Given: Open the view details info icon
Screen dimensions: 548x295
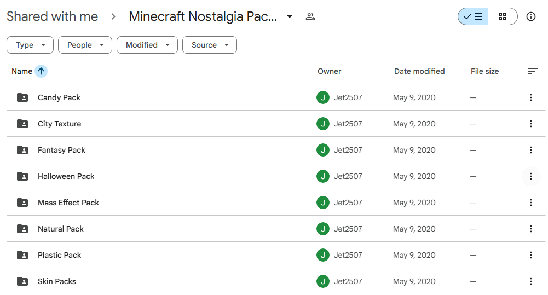Looking at the screenshot, I should pyautogui.click(x=530, y=16).
